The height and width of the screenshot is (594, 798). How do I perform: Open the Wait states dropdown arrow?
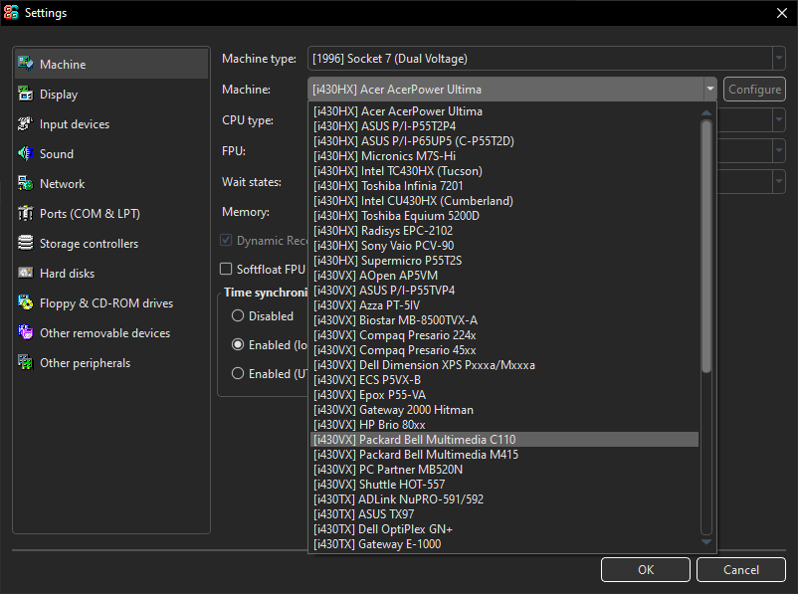point(779,182)
